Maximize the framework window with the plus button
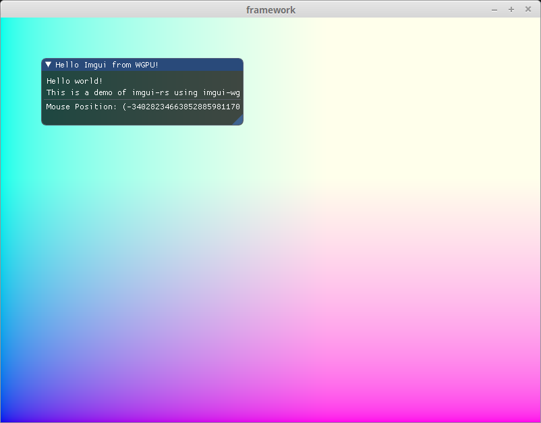This screenshot has width=541, height=423. click(511, 9)
